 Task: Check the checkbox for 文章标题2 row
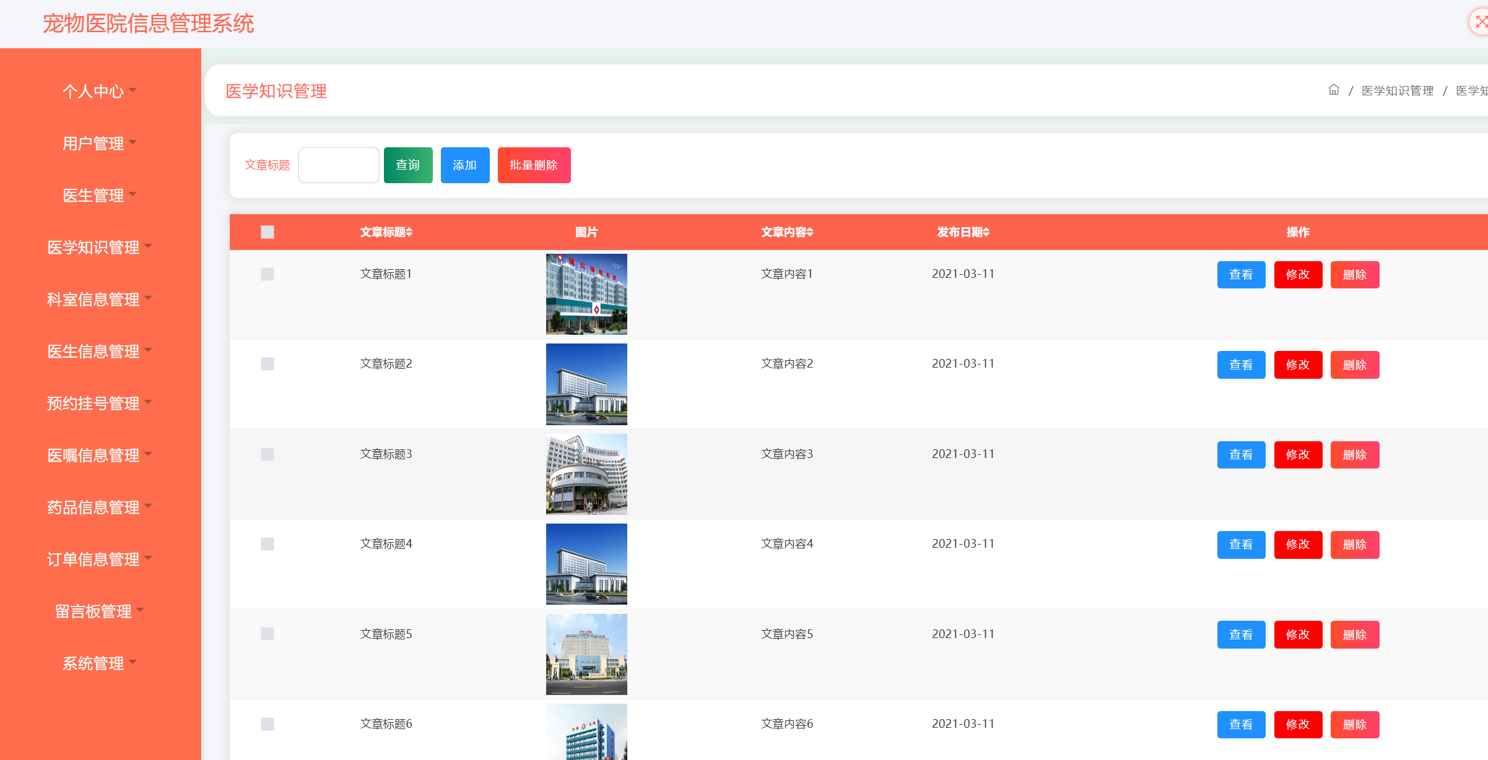(x=268, y=364)
